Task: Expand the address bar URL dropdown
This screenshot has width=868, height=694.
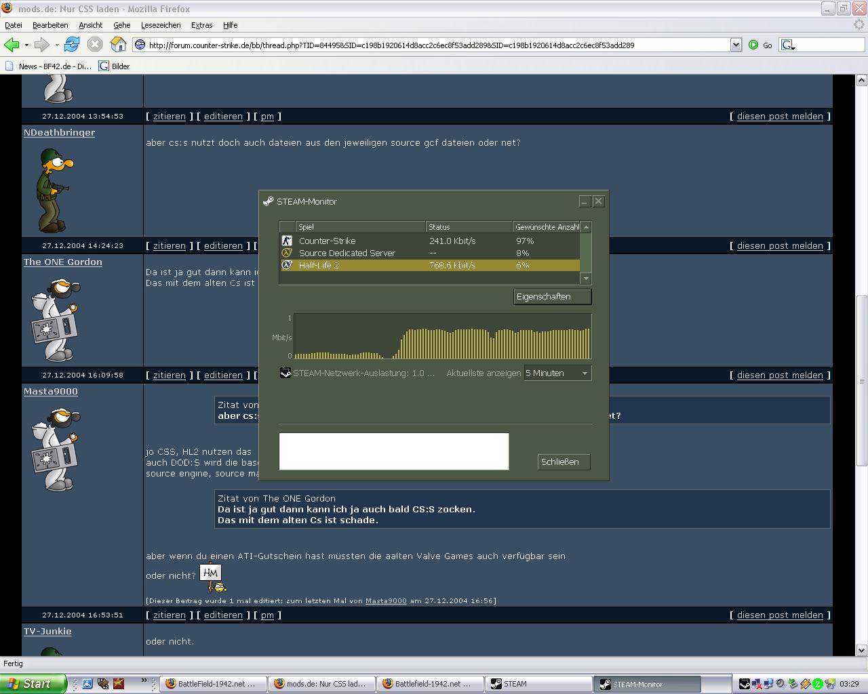Action: click(x=736, y=45)
